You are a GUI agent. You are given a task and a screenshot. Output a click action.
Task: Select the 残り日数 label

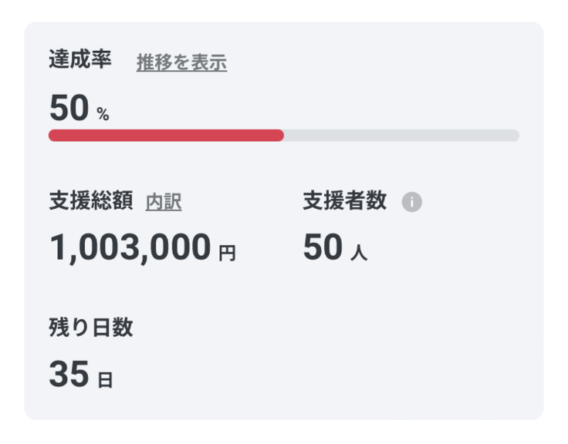(x=91, y=328)
